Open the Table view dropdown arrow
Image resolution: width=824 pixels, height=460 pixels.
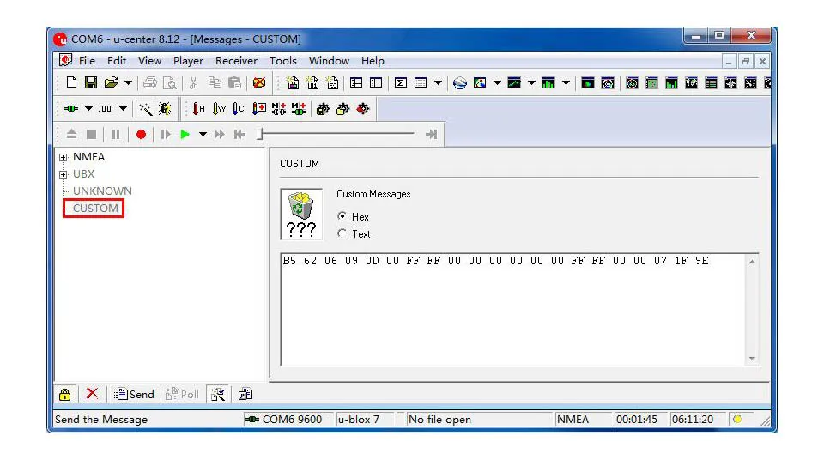[438, 82]
